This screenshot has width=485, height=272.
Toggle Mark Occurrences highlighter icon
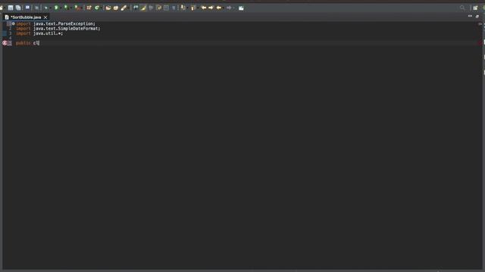143,8
